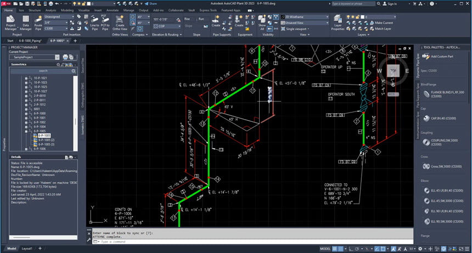The height and width of the screenshot is (253, 472).
Task: Click the new drawing tab plus button
Action: pos(75,41)
